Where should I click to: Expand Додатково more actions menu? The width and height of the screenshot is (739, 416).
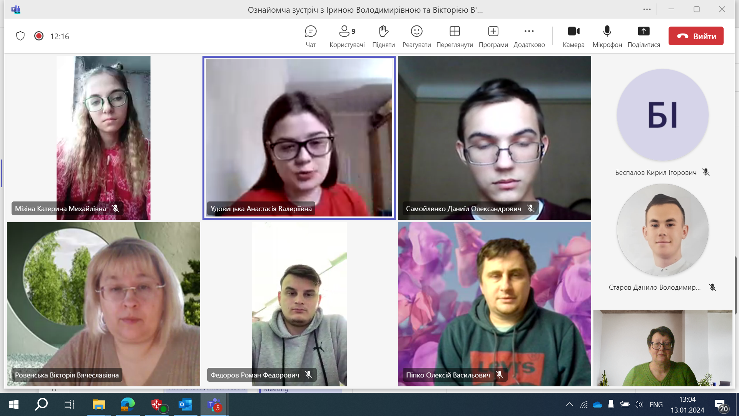pos(529,36)
